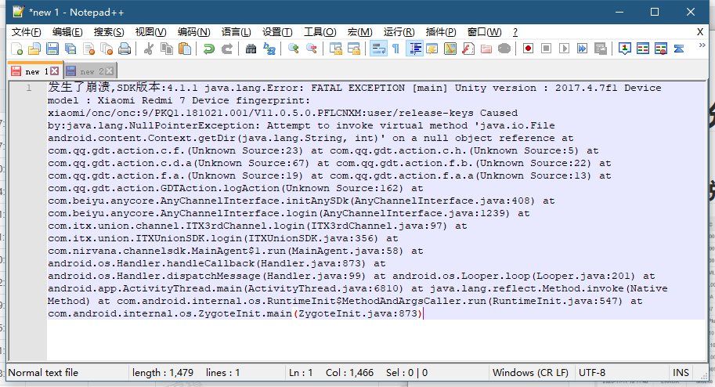Screen dimensions: 715x387
Task: Click the Open file toolbar icon
Action: coord(34,49)
